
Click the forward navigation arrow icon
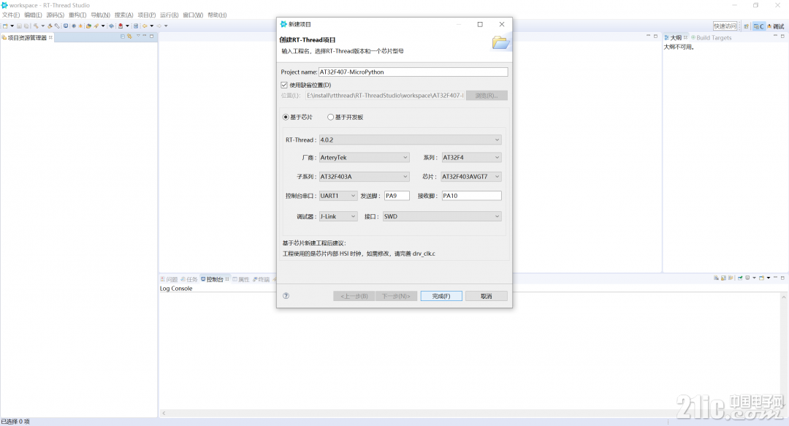tap(159, 26)
